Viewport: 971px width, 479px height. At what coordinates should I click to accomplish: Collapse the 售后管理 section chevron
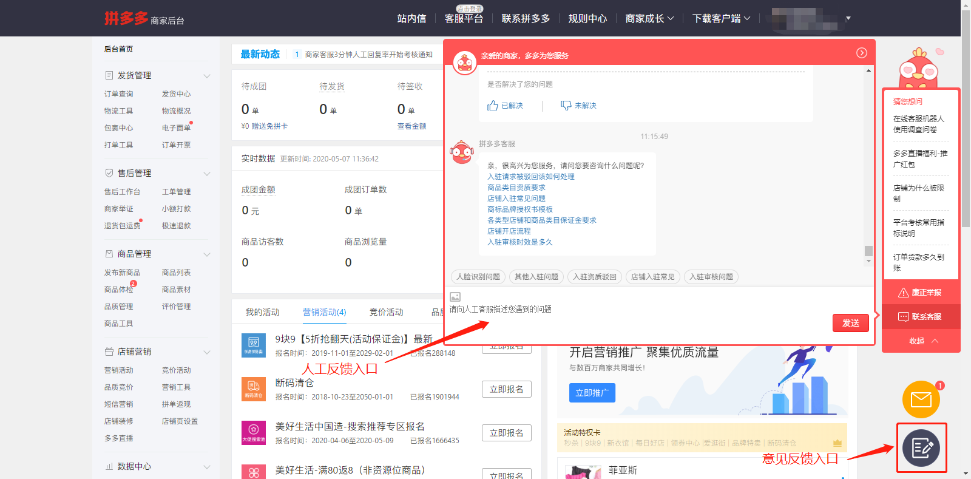[206, 174]
